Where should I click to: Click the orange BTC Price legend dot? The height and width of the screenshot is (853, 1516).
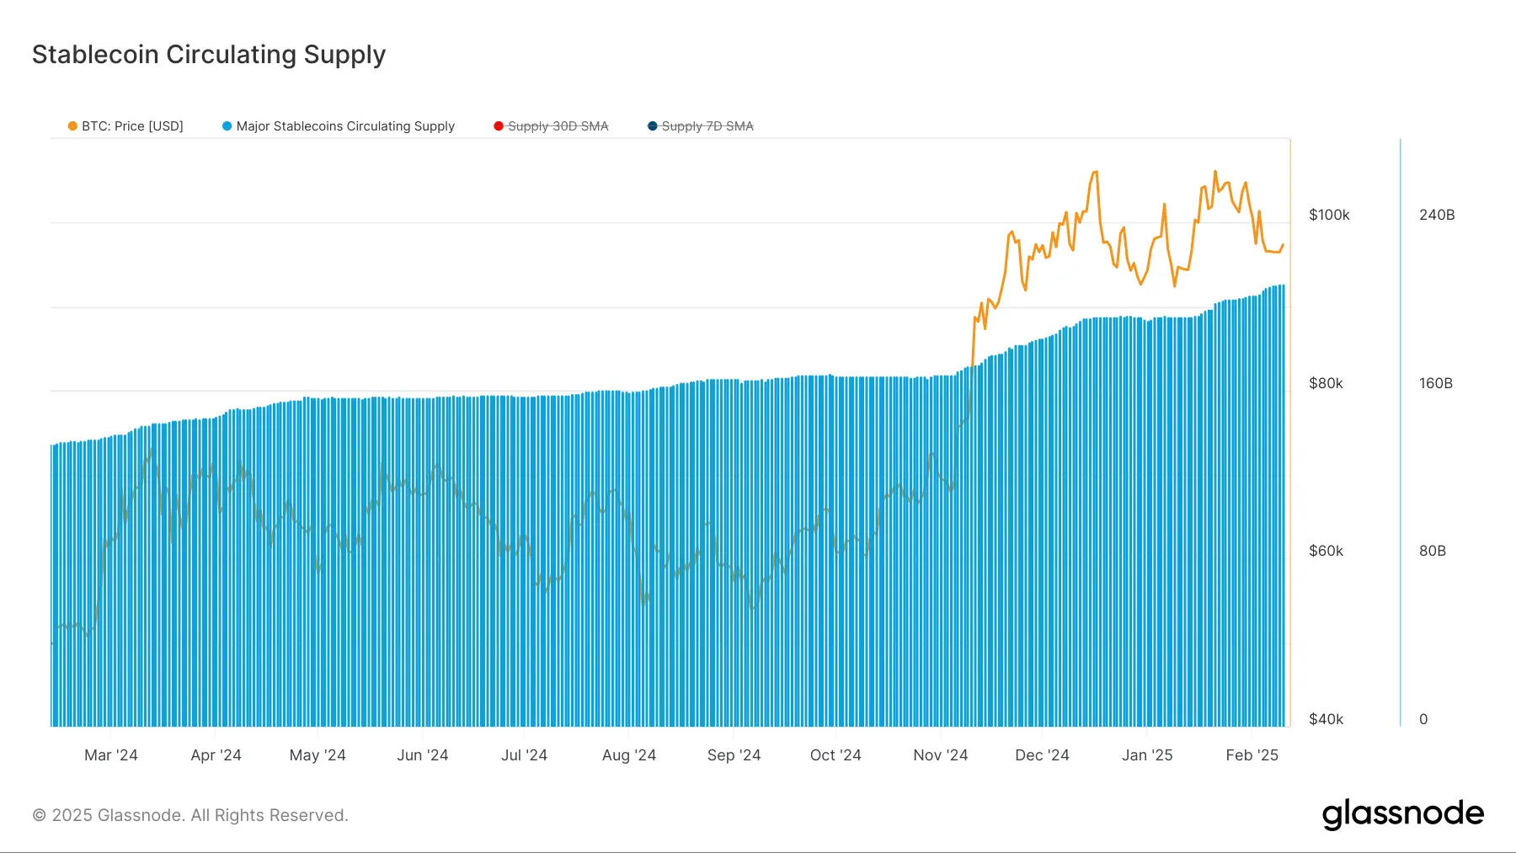[x=72, y=126]
